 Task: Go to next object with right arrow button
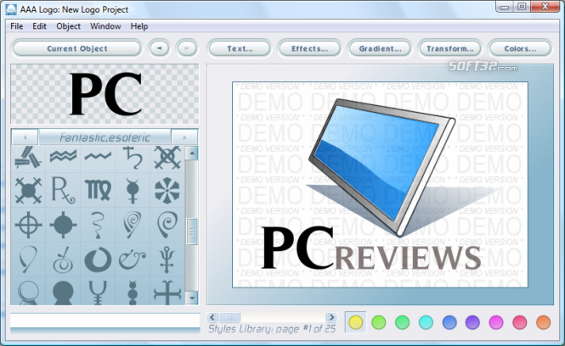pyautogui.click(x=187, y=48)
